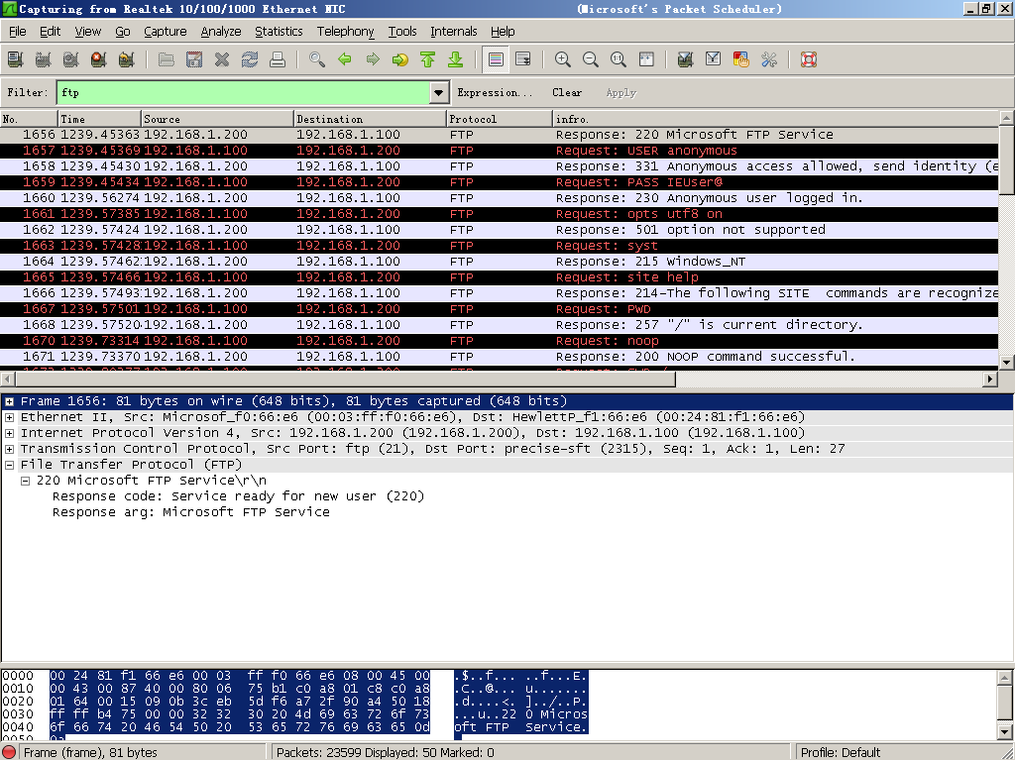Open help lifebuoy icon
Image resolution: width=1015 pixels, height=761 pixels.
pyautogui.click(x=809, y=59)
